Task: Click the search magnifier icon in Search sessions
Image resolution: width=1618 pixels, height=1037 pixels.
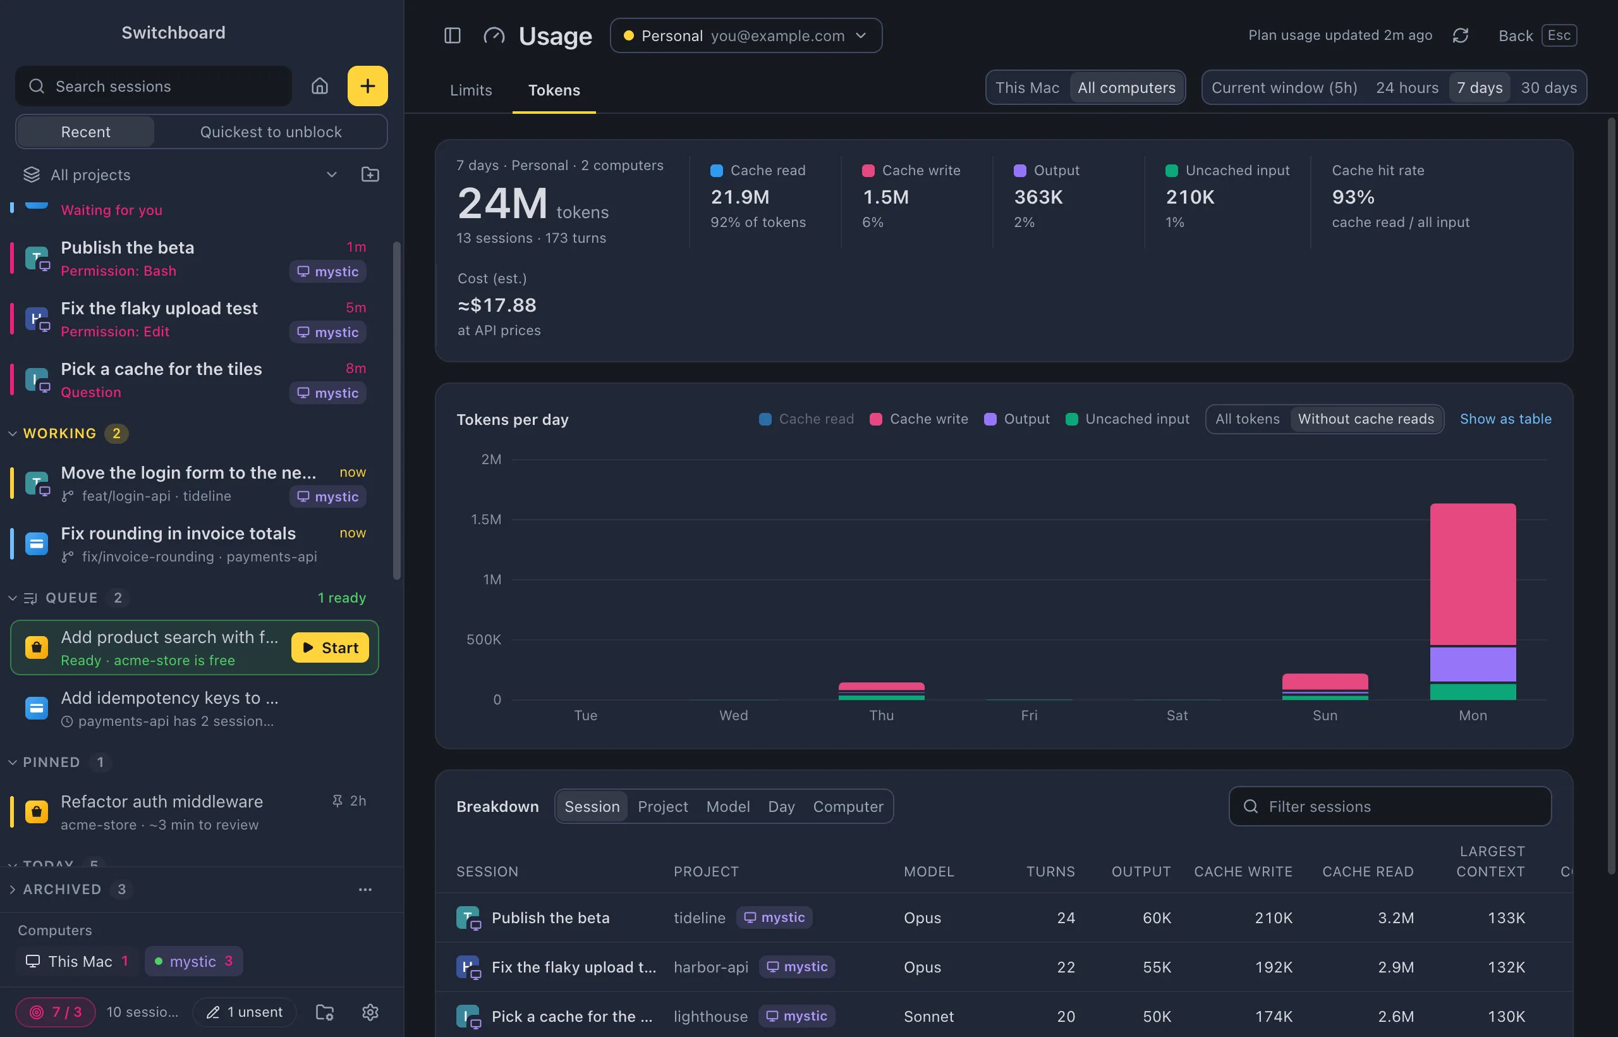Action: click(37, 86)
